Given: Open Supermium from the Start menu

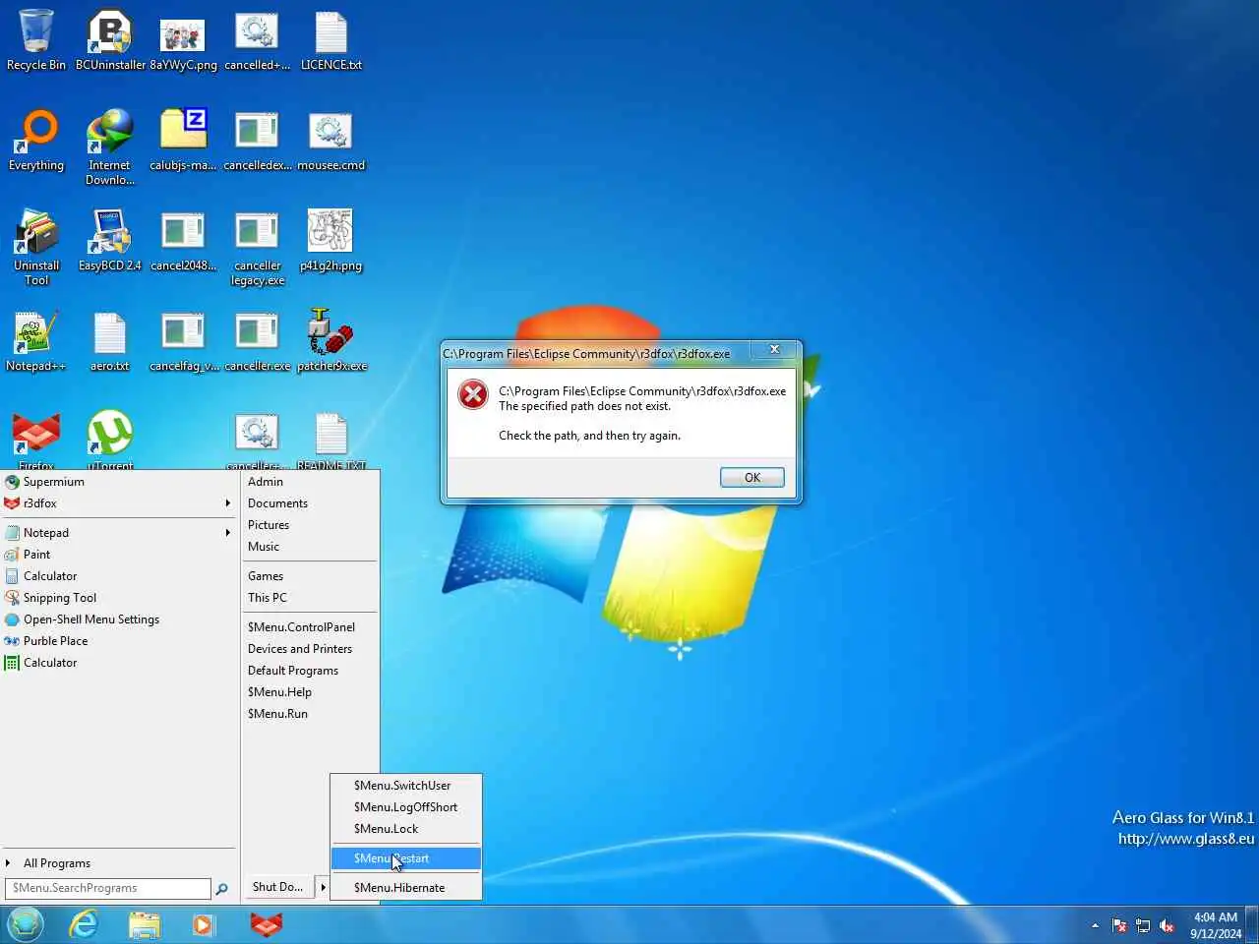Looking at the screenshot, I should tap(120, 482).
